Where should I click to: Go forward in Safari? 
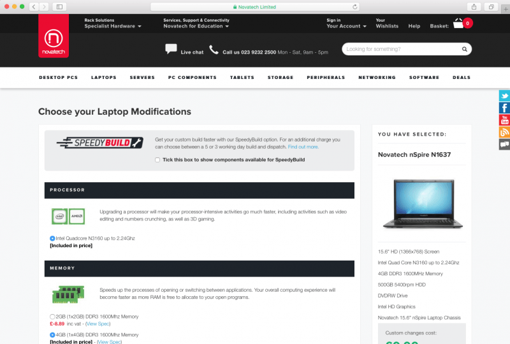coord(44,6)
